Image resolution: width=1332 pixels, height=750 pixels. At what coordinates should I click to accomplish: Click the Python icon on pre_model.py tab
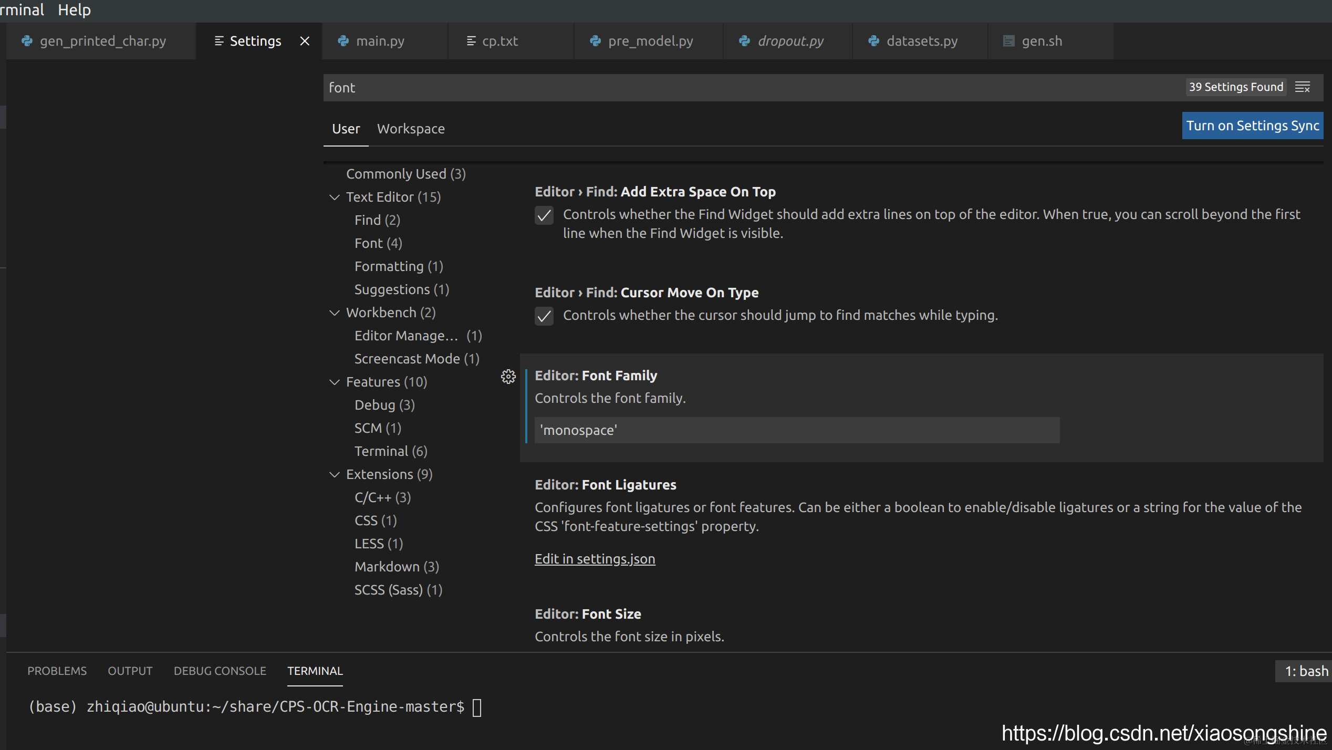point(595,41)
